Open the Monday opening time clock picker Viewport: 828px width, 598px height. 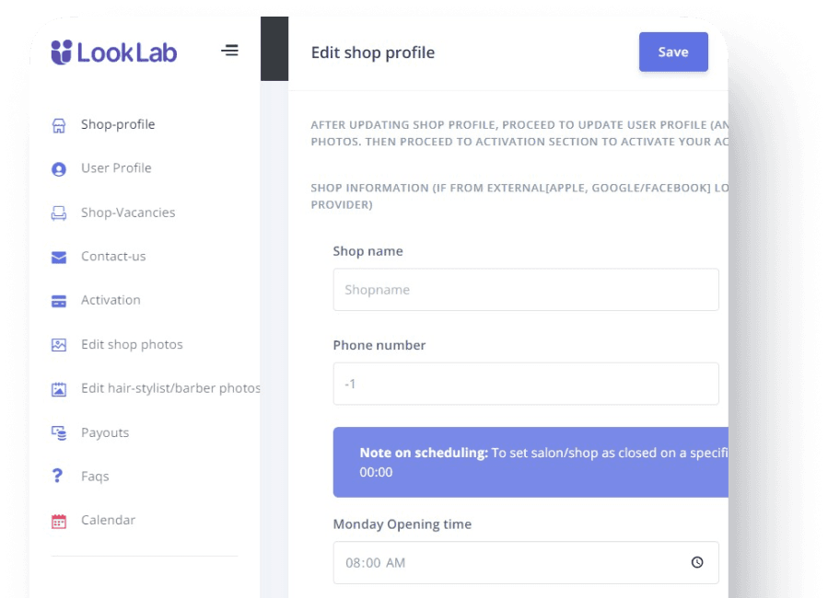(x=697, y=562)
